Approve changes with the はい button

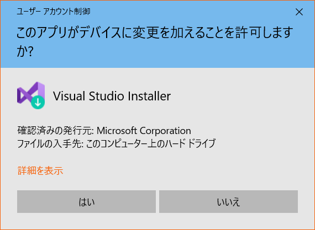pyautogui.click(x=86, y=201)
